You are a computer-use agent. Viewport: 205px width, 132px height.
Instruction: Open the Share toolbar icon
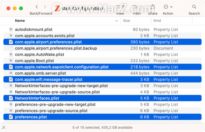[x=153, y=7]
